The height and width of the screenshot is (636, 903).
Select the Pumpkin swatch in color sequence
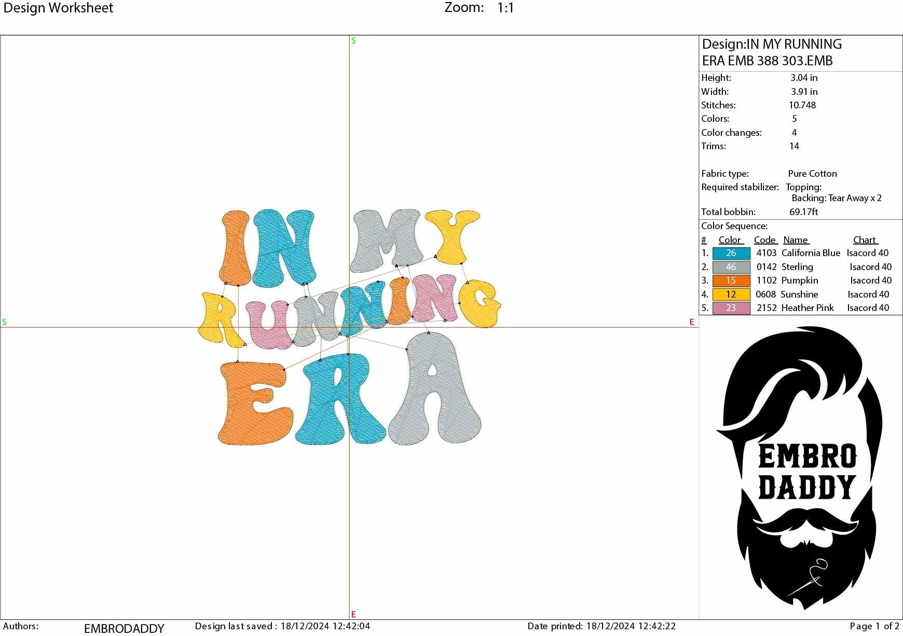click(731, 280)
